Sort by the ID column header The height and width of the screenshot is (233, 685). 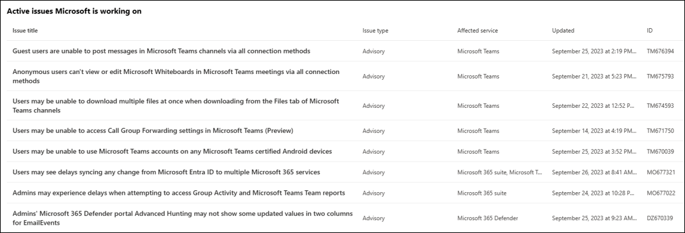point(650,31)
